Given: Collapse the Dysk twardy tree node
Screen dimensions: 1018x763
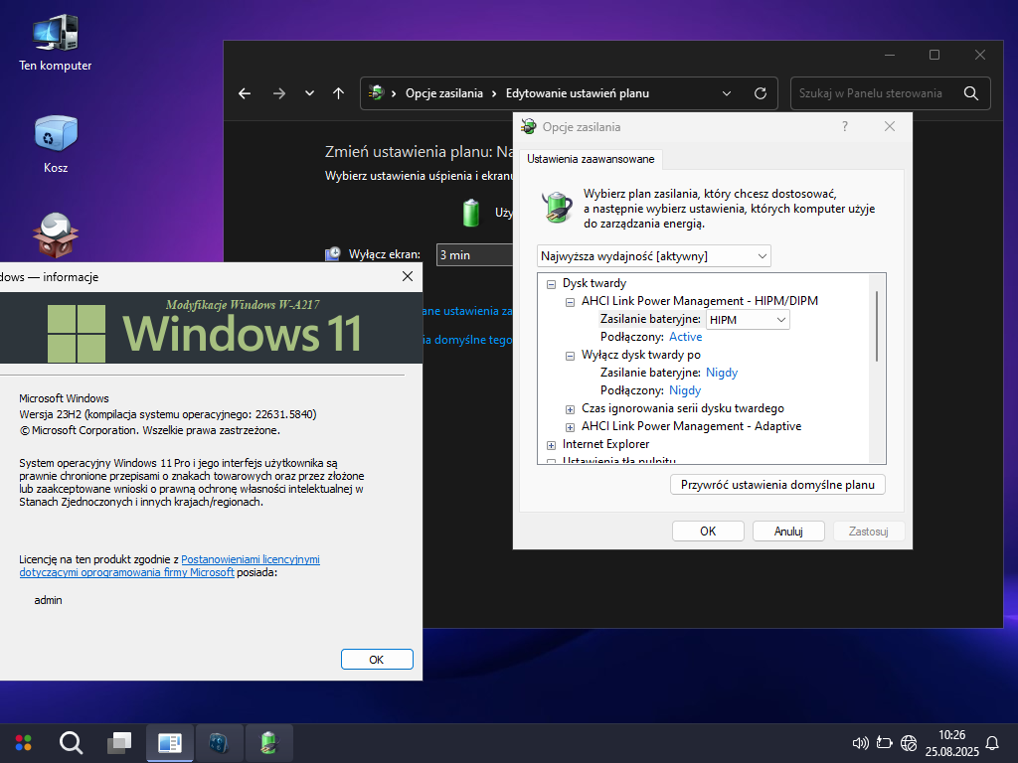Looking at the screenshot, I should (x=551, y=283).
